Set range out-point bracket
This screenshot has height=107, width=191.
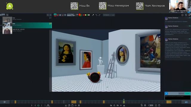tap(45, 106)
